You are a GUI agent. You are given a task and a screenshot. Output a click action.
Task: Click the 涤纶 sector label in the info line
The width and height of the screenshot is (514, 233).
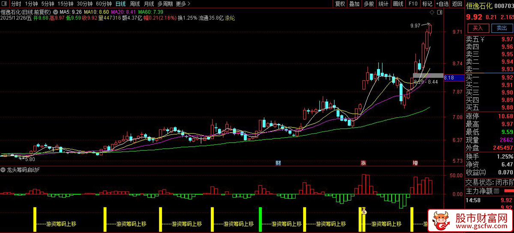230,18
